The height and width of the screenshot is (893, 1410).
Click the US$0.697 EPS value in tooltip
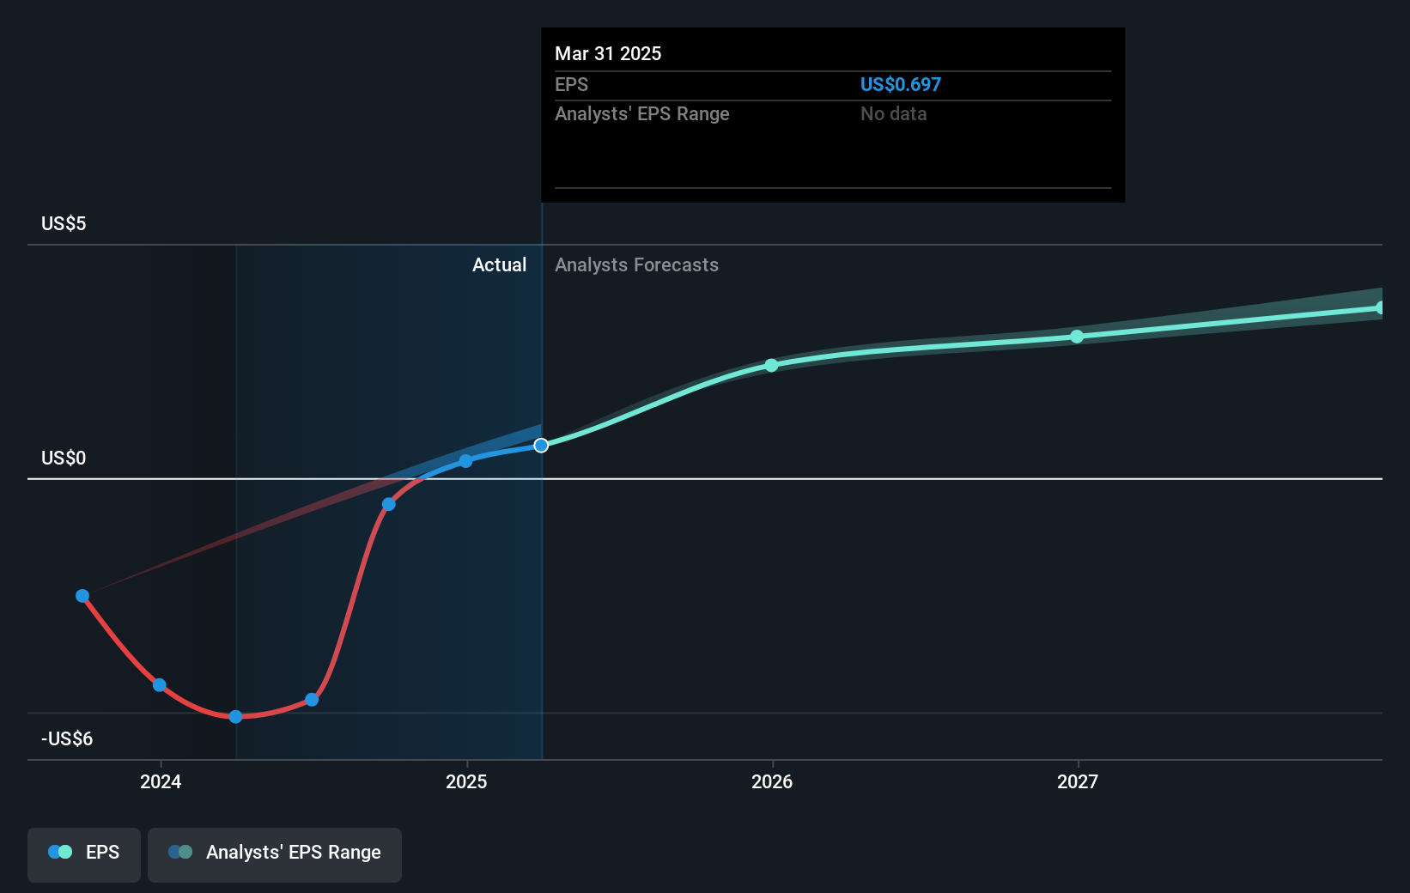pos(900,84)
